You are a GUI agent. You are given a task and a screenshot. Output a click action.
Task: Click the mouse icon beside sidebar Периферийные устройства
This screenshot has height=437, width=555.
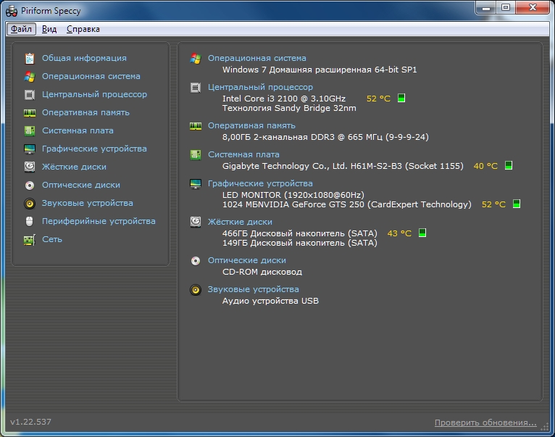(30, 221)
